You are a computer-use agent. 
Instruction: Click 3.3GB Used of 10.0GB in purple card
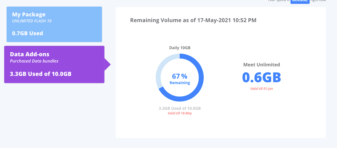click(x=41, y=74)
